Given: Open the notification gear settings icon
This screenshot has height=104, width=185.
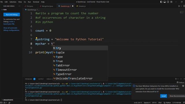Looking at the screenshot, I should point(183,86).
